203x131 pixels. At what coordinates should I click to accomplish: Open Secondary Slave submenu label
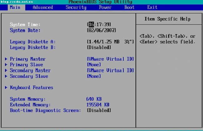[x=29, y=76]
